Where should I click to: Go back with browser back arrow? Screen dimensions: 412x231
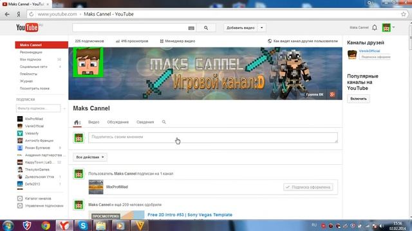coord(7,14)
